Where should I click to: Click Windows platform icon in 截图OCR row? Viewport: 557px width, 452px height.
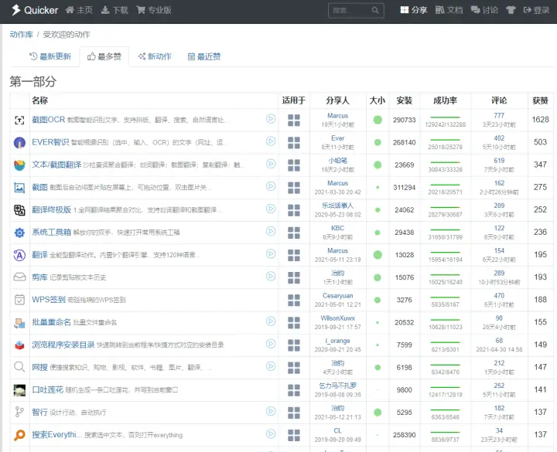(x=294, y=121)
